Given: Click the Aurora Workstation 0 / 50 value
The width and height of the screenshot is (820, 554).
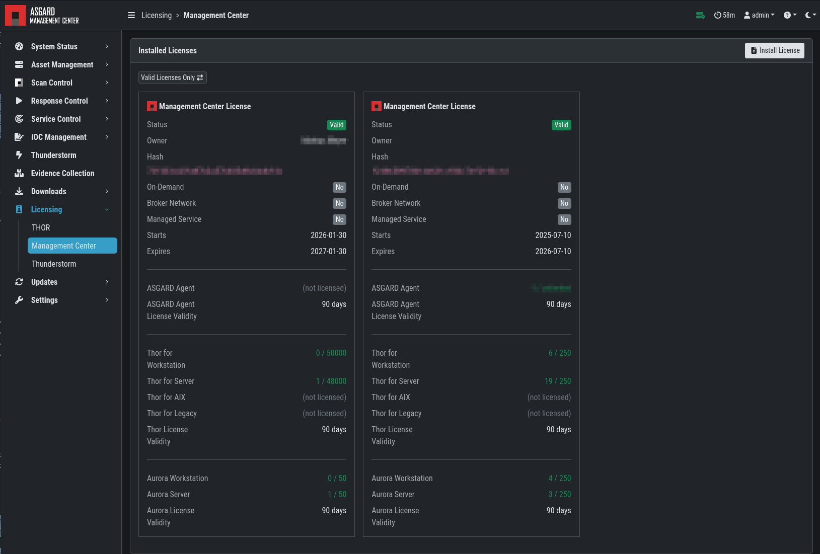Looking at the screenshot, I should 337,478.
